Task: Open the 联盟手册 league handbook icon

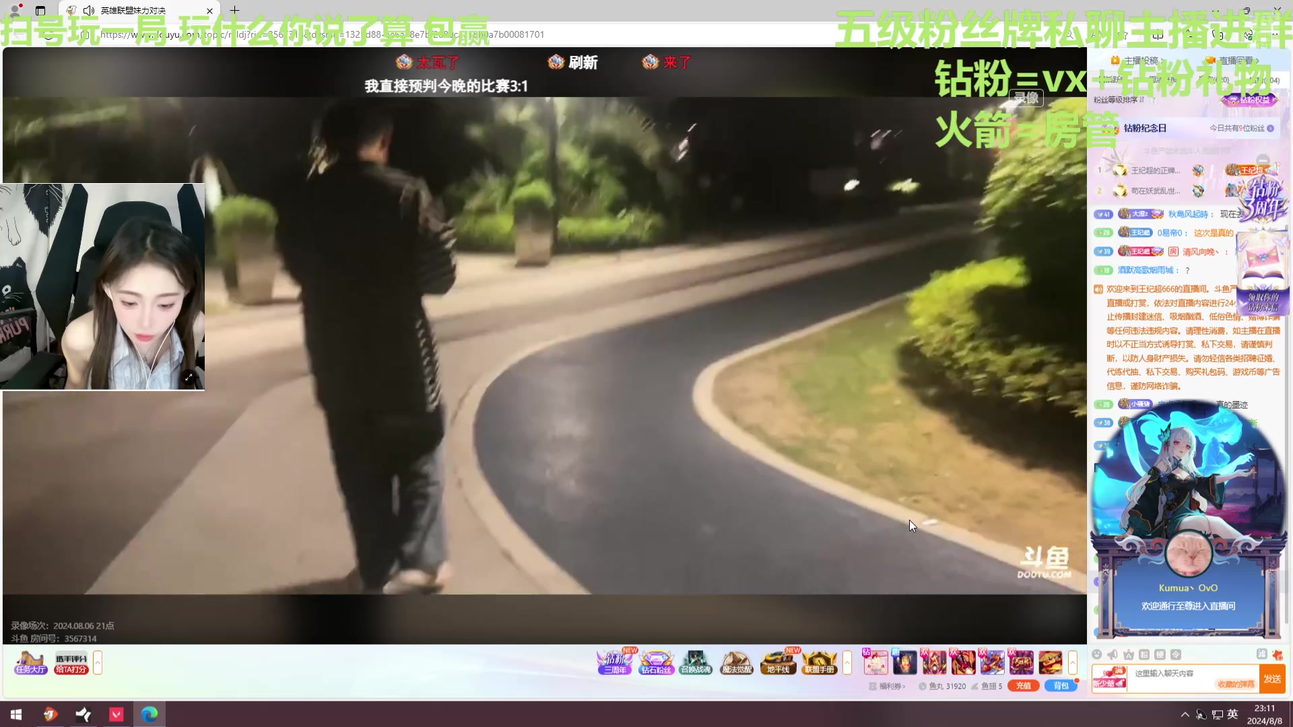Action: (819, 662)
